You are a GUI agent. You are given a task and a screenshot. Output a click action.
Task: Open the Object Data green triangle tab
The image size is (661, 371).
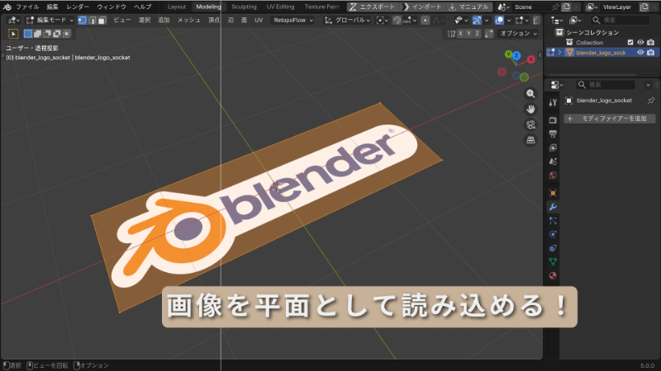click(553, 261)
